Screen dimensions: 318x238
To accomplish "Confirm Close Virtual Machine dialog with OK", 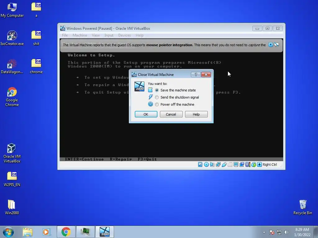I will point(146,114).
